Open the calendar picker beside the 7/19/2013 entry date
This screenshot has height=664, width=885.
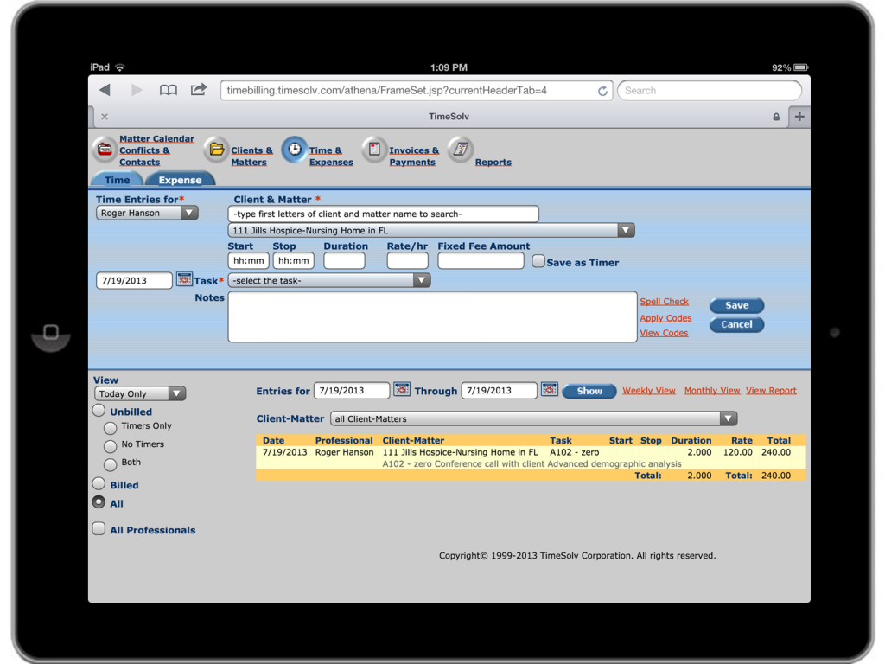(184, 279)
